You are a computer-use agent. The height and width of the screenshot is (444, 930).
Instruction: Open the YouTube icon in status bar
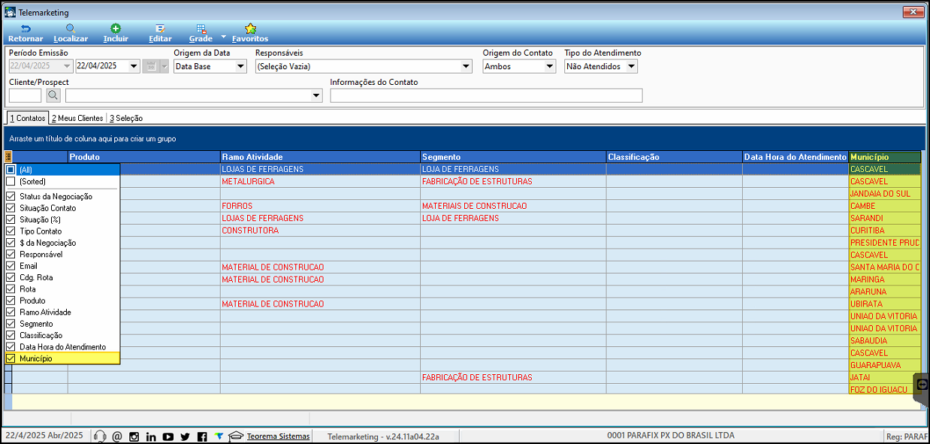pos(168,436)
